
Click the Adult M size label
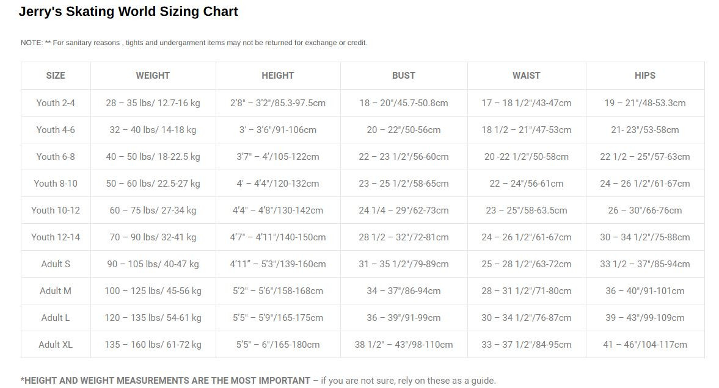(x=56, y=291)
